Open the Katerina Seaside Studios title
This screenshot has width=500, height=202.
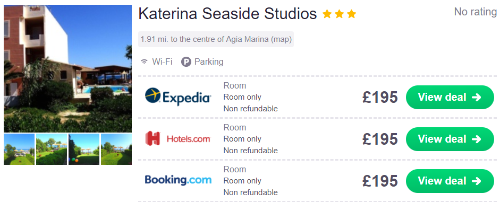(x=227, y=14)
